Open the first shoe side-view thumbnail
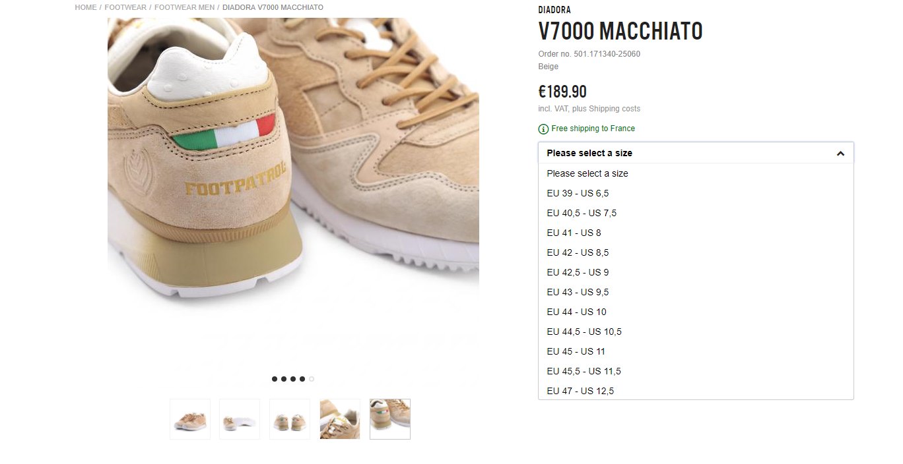This screenshot has width=903, height=464. (190, 419)
